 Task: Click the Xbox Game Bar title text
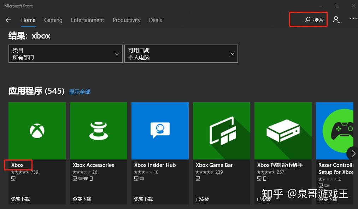tap(214, 165)
